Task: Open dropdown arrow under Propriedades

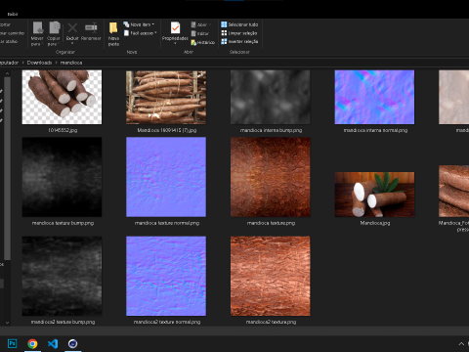Action: click(175, 43)
